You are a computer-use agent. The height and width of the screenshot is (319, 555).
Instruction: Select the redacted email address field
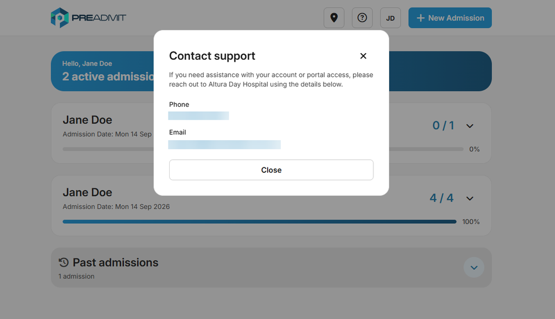[x=224, y=144]
